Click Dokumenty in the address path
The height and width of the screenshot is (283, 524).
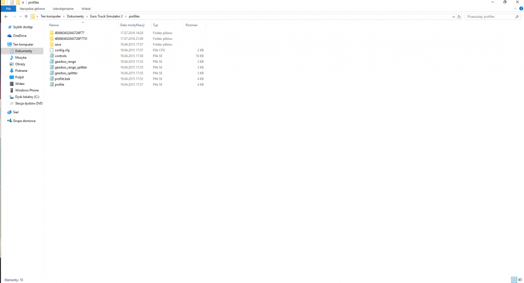click(x=75, y=16)
